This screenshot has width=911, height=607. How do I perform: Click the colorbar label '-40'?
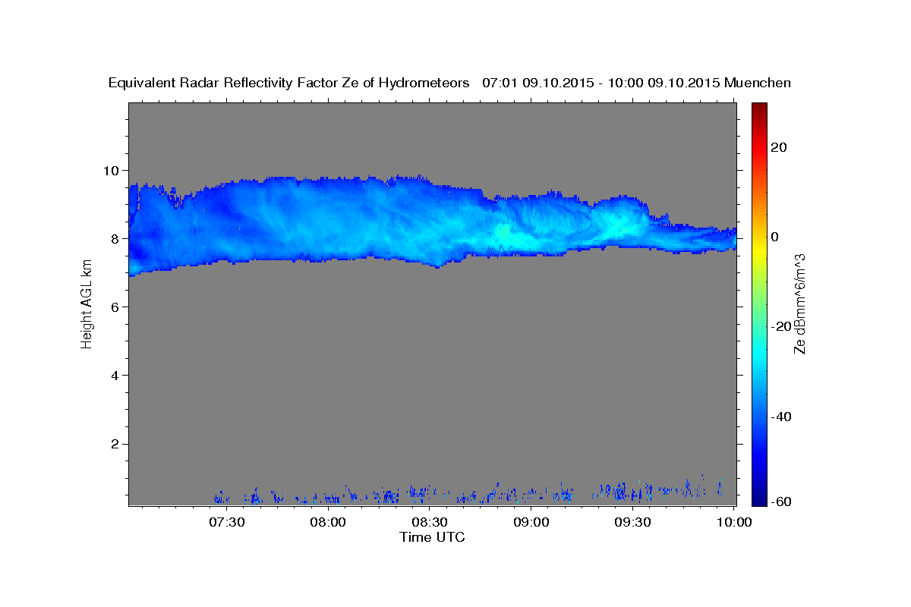pyautogui.click(x=780, y=417)
